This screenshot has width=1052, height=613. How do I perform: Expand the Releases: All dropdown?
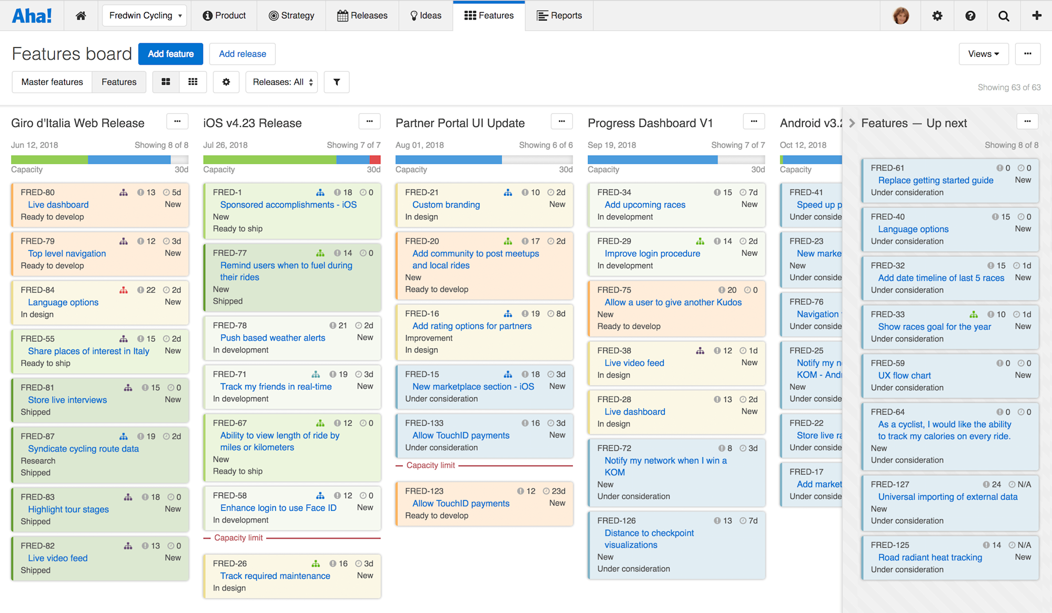point(282,82)
